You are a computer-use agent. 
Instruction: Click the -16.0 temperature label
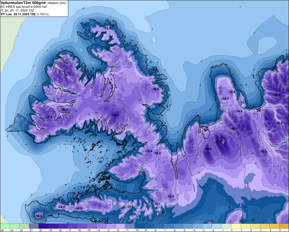point(155,89)
